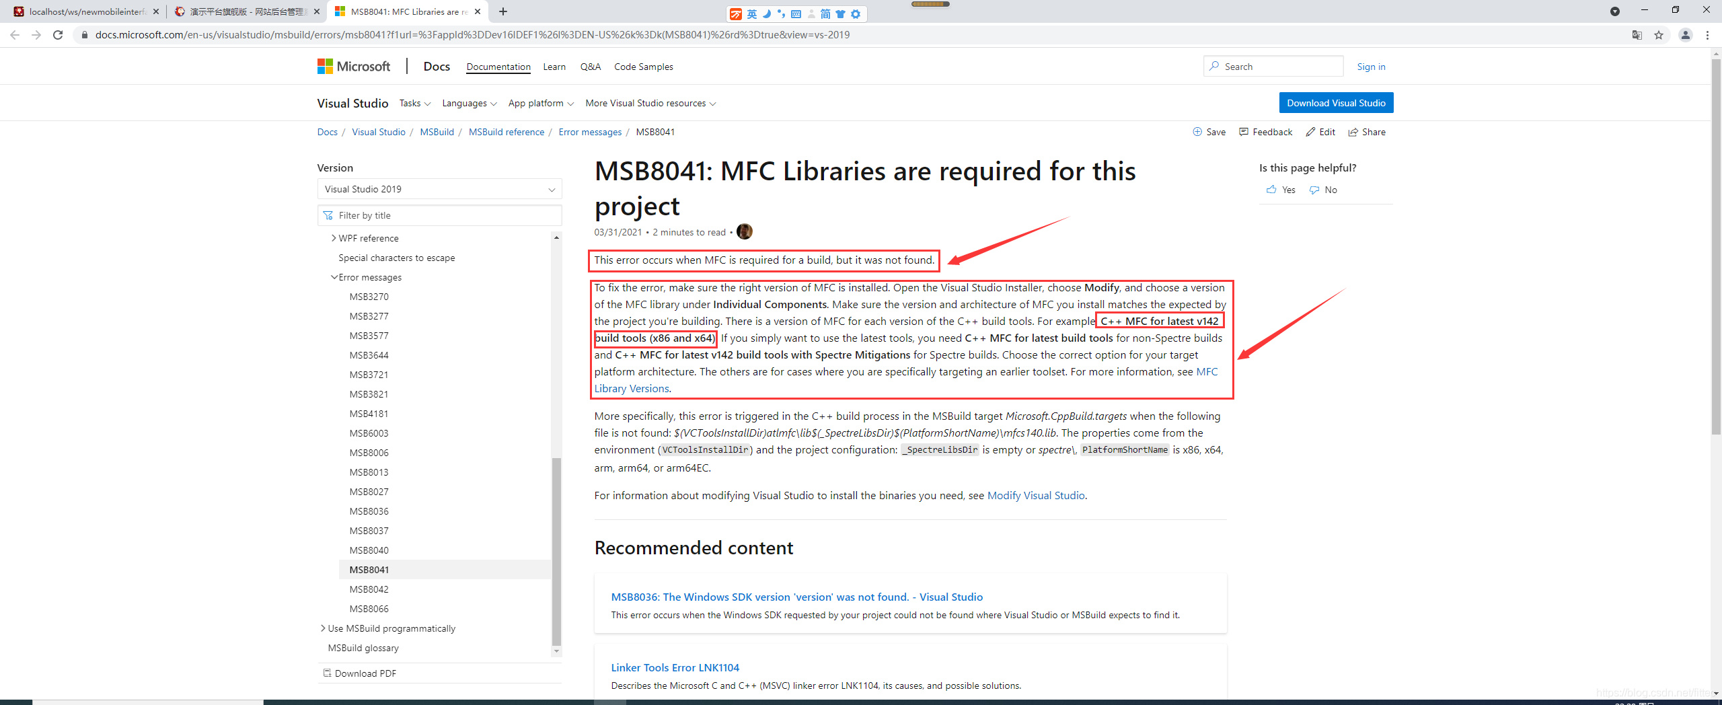Screen dimensions: 1722x705
Task: Click the Sogou toolbar settings gear icon
Action: point(856,14)
